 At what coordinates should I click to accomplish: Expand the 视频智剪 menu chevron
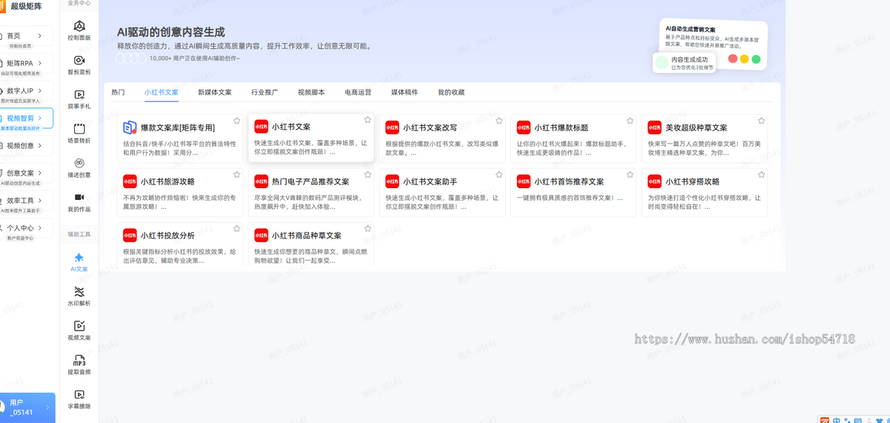pos(41,118)
